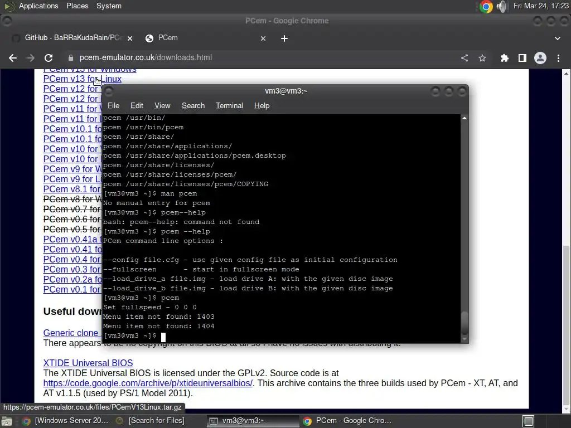
Task: Click Chrome icon in top panel tray
Action: pyautogui.click(x=486, y=6)
